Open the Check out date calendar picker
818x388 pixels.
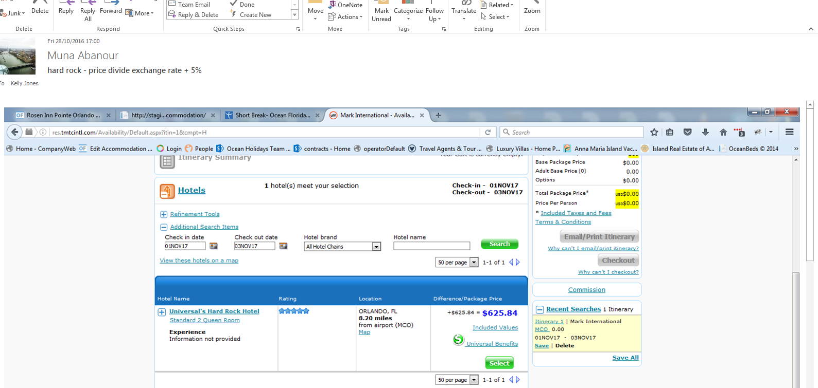(283, 246)
